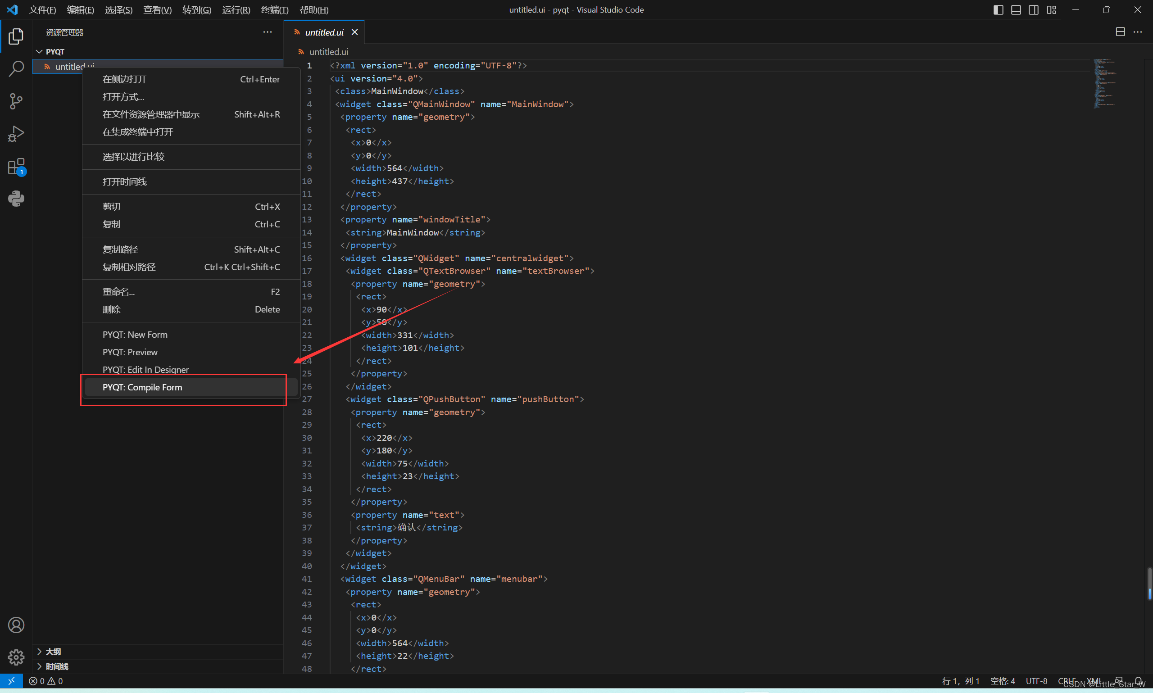Open the 运行(R) menu
This screenshot has height=693, width=1153.
pyautogui.click(x=236, y=10)
